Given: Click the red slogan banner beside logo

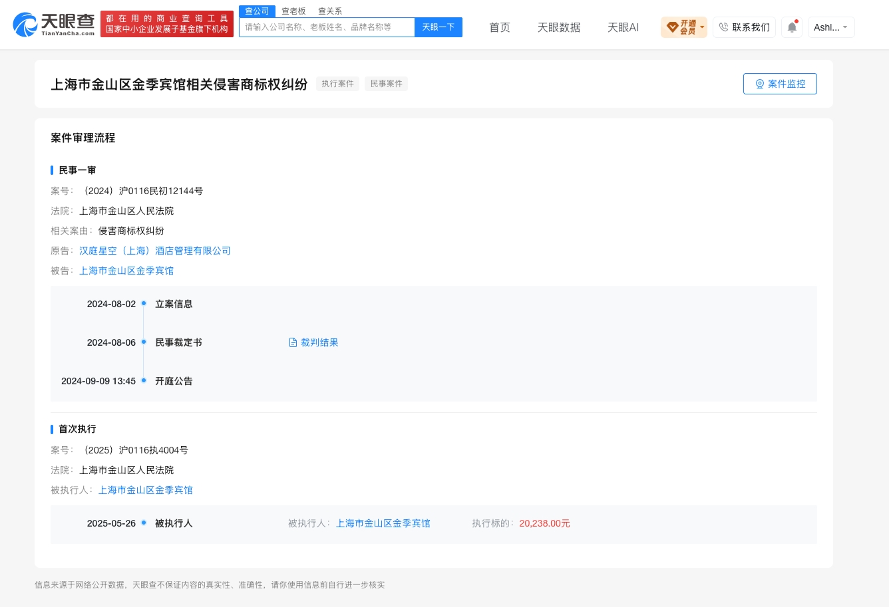Looking at the screenshot, I should (167, 24).
